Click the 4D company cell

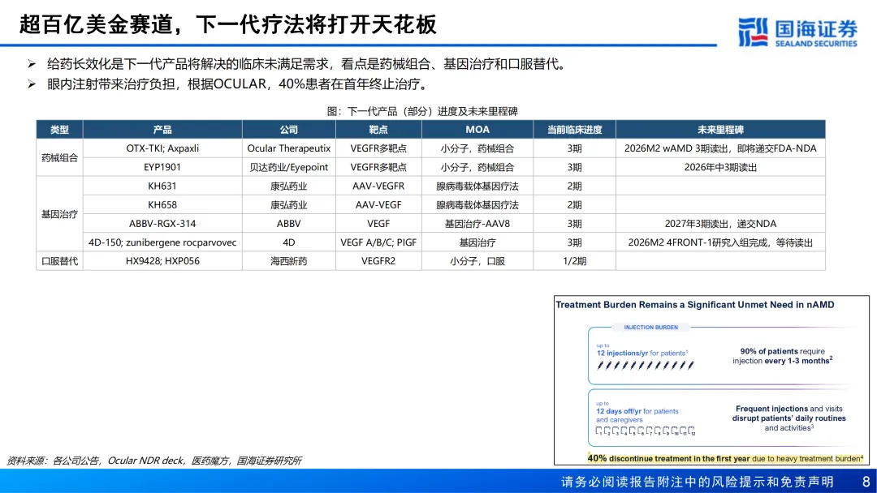tap(289, 242)
